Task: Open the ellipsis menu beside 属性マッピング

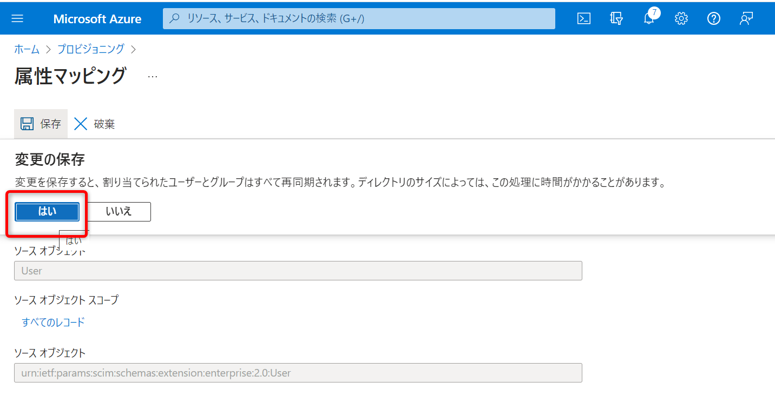Action: tap(153, 77)
